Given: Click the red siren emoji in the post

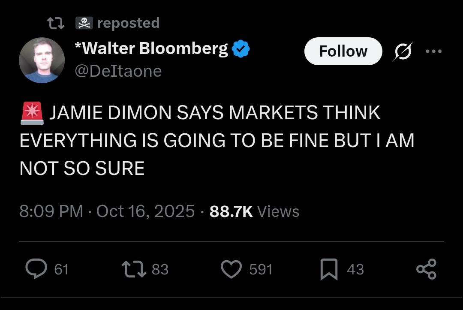Looking at the screenshot, I should pyautogui.click(x=32, y=113).
